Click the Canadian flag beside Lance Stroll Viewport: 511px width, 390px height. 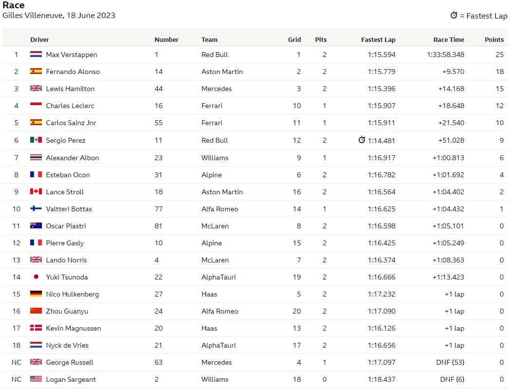(36, 192)
